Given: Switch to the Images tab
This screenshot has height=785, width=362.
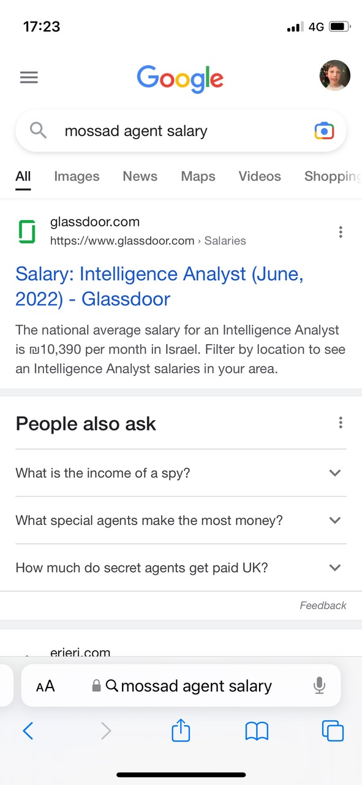Looking at the screenshot, I should pos(77,177).
